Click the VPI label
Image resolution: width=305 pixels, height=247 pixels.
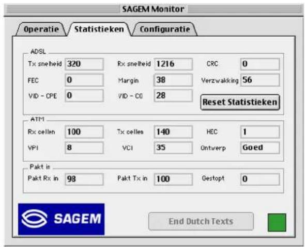pos(33,148)
